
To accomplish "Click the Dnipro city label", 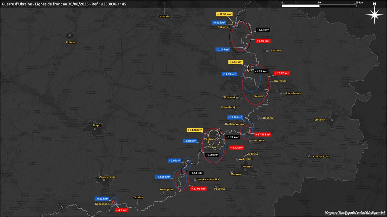I will (97, 125).
